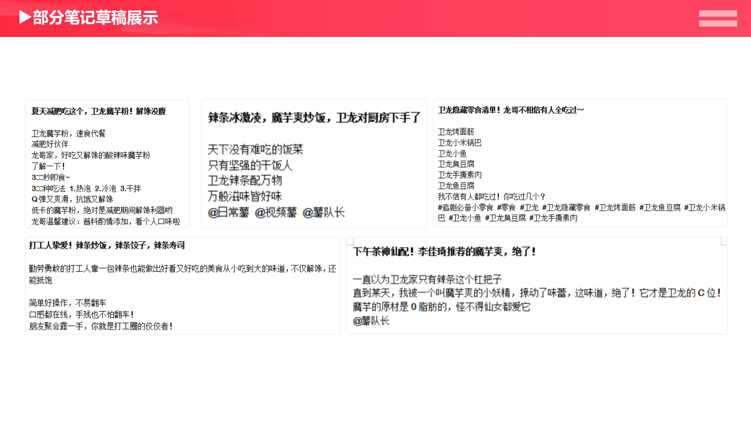Click the white play triangle before the slide title
Screen dimensions: 751x422
pyautogui.click(x=25, y=17)
